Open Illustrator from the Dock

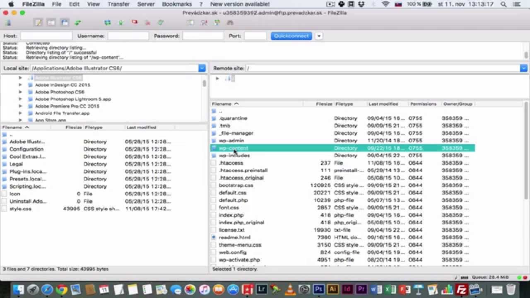click(x=333, y=289)
